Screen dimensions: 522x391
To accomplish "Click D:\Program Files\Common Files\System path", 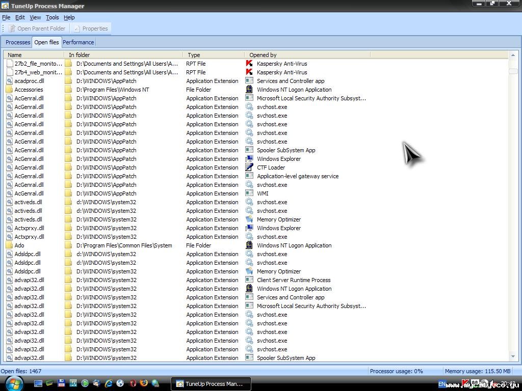I will (124, 245).
